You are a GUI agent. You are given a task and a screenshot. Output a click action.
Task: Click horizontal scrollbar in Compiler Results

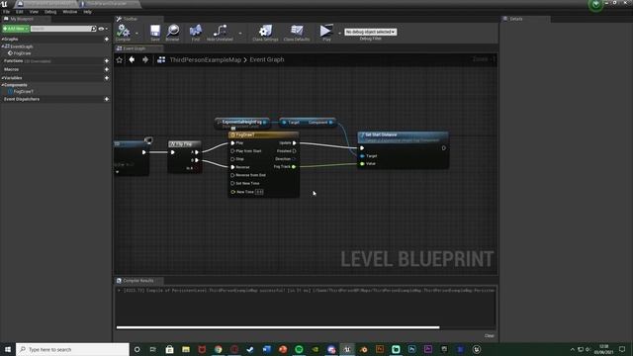278,327
